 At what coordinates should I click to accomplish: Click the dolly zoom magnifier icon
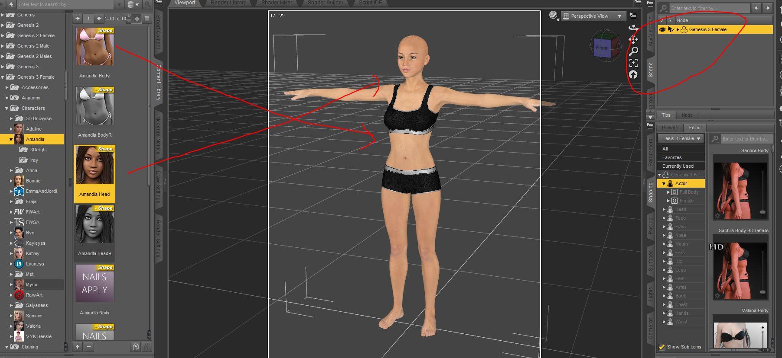pos(633,51)
